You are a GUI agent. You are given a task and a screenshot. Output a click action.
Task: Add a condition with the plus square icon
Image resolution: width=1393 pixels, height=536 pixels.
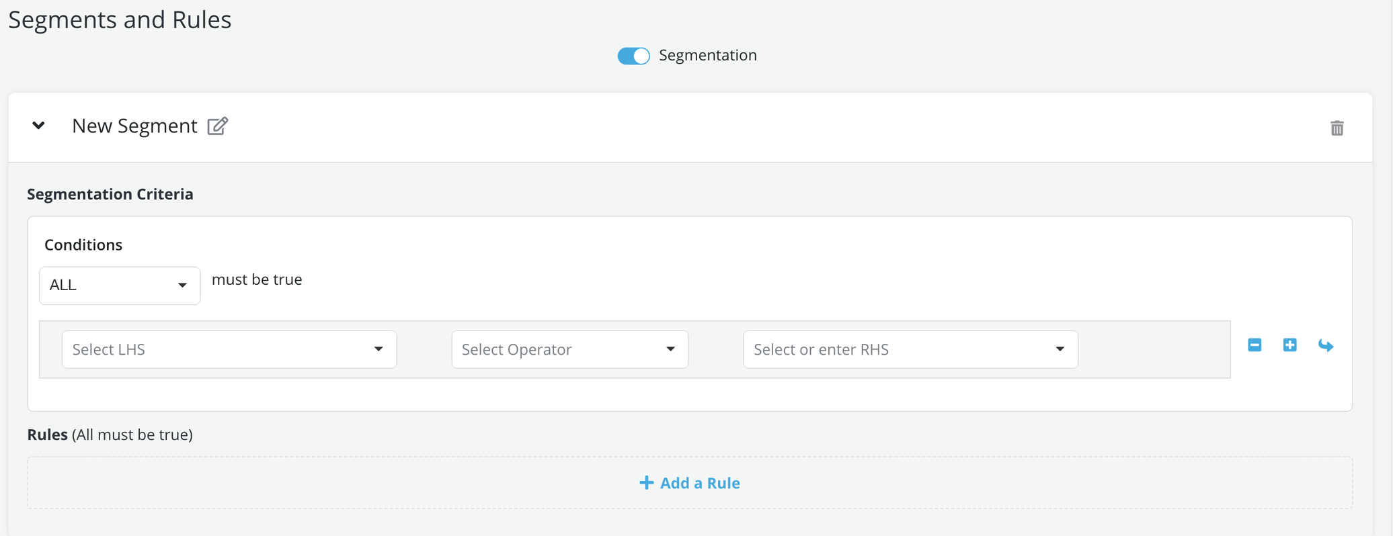[1289, 345]
